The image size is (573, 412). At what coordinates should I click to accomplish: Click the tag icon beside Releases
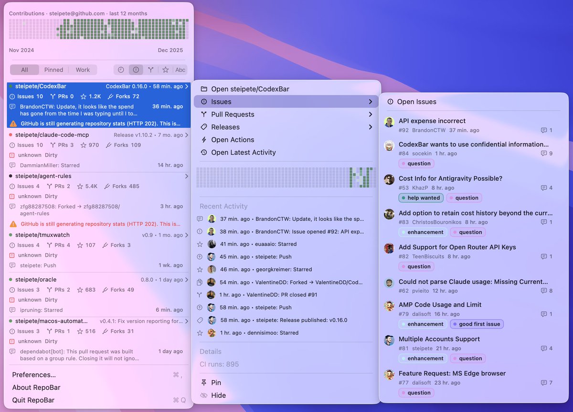(x=204, y=127)
